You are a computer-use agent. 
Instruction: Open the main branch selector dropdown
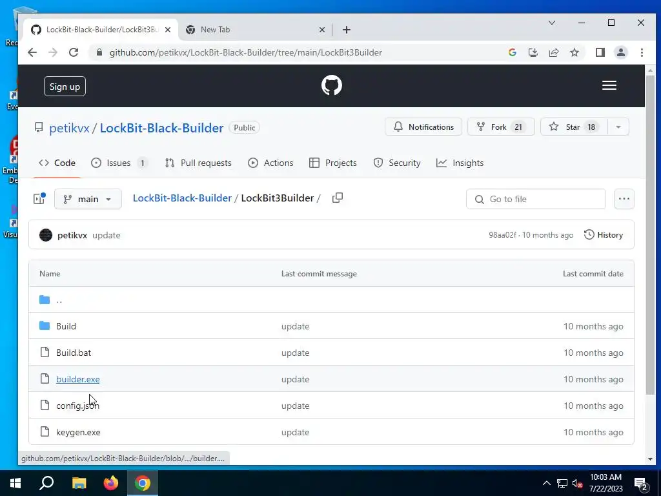tap(88, 199)
